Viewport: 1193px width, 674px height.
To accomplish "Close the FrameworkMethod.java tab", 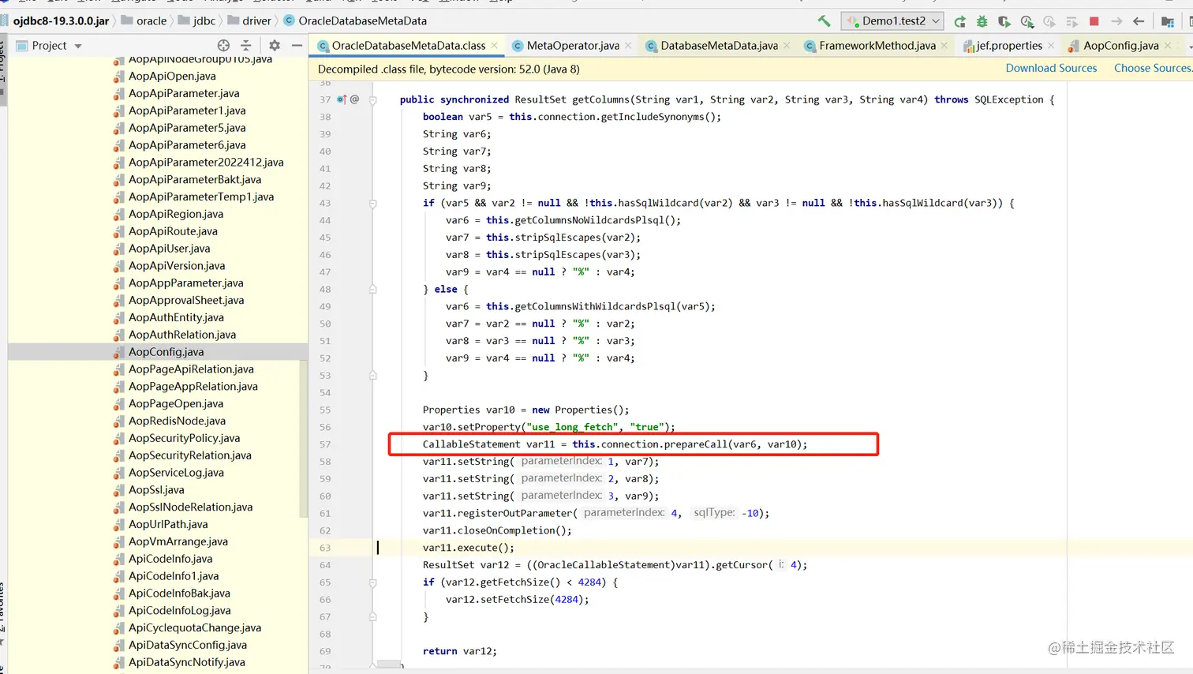I will tap(944, 46).
